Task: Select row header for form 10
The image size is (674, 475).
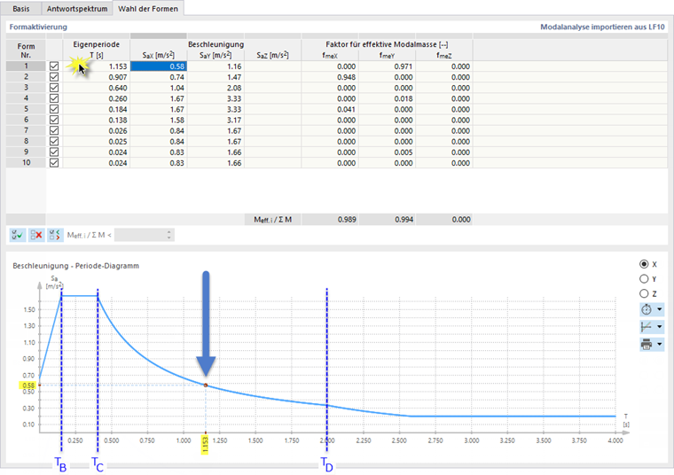Action: pyautogui.click(x=26, y=163)
